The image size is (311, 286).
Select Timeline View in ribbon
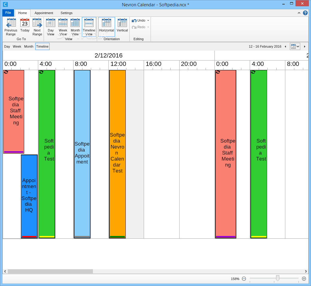coord(89,27)
